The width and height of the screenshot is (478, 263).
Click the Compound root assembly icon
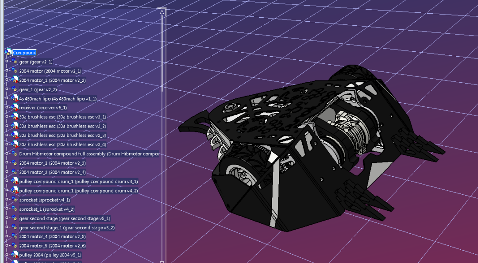pyautogui.click(x=8, y=52)
